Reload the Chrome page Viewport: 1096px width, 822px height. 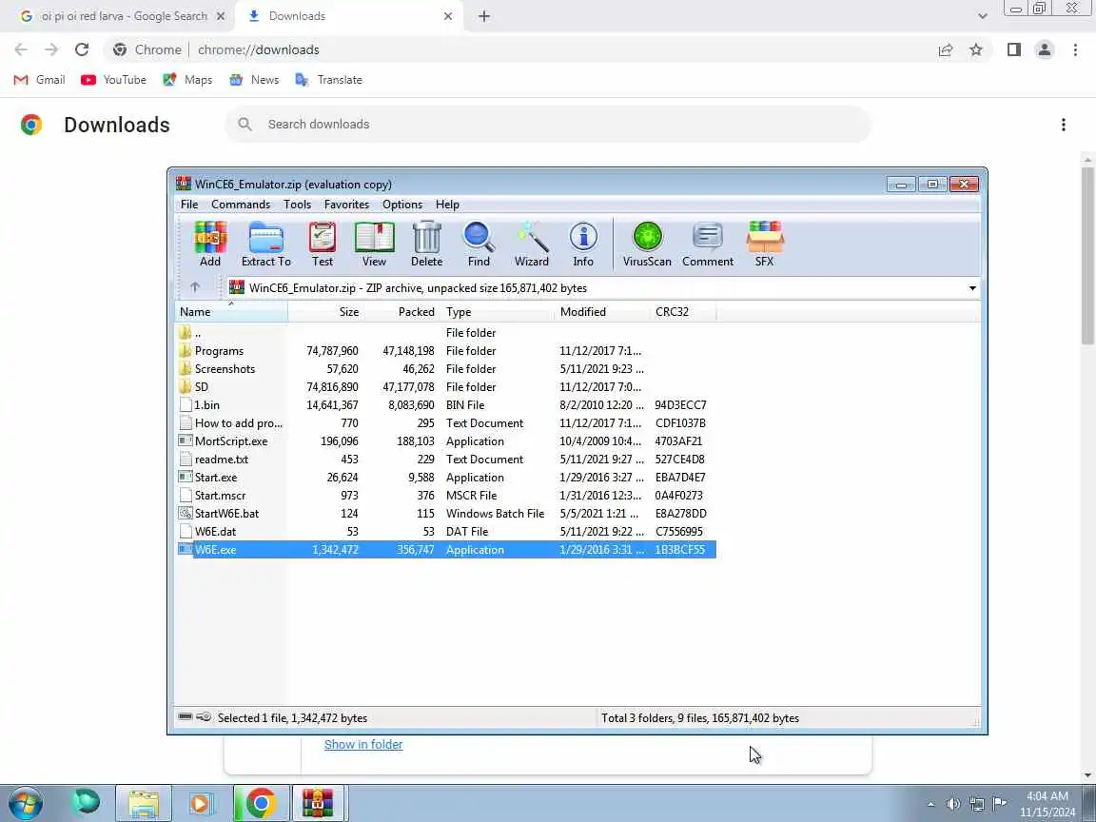point(82,49)
